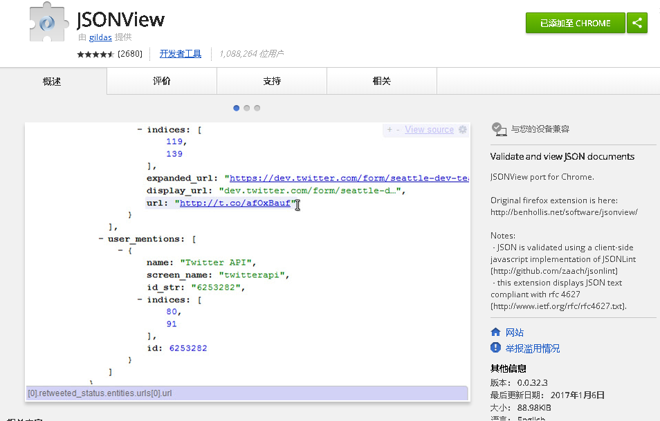
Task: Click the View source link
Action: click(x=430, y=129)
